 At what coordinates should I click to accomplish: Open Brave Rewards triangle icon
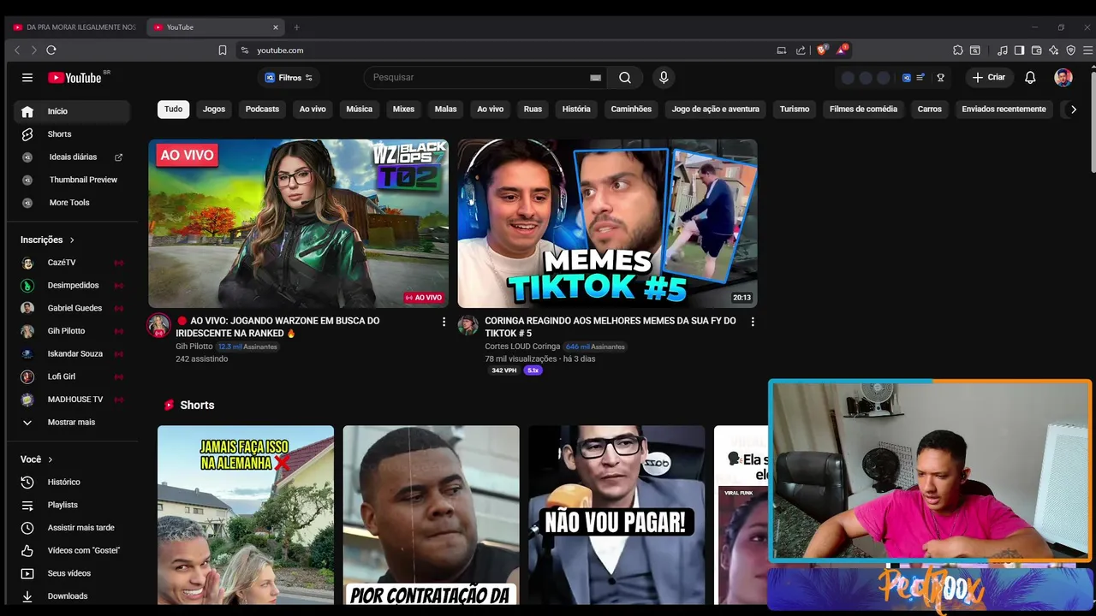(x=843, y=50)
